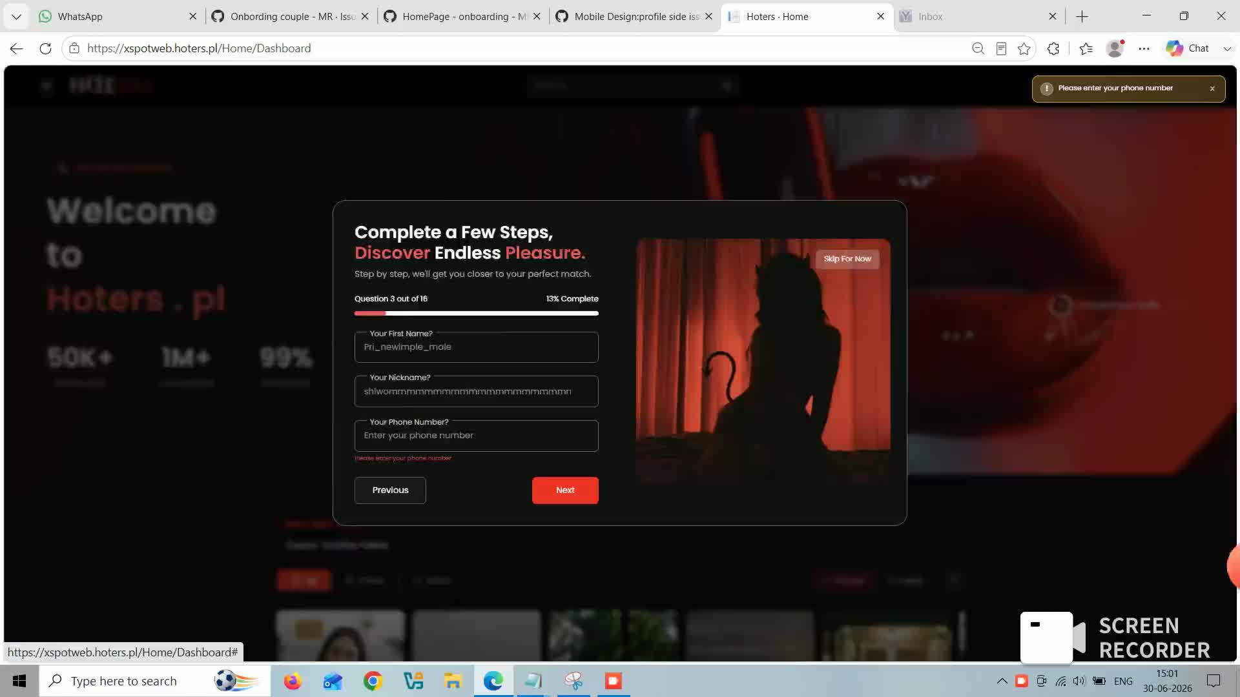
Task: Open Firefox from the taskbar
Action: [293, 681]
